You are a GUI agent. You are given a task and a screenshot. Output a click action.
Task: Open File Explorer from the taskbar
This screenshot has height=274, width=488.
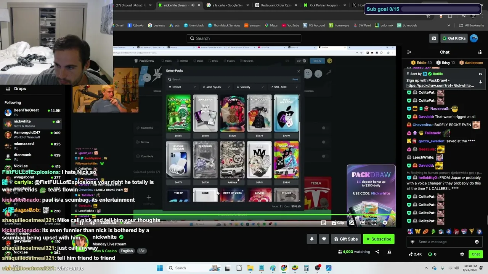coord(250,268)
